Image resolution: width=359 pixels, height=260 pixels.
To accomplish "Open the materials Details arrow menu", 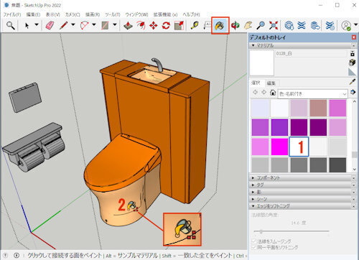I will coord(353,92).
